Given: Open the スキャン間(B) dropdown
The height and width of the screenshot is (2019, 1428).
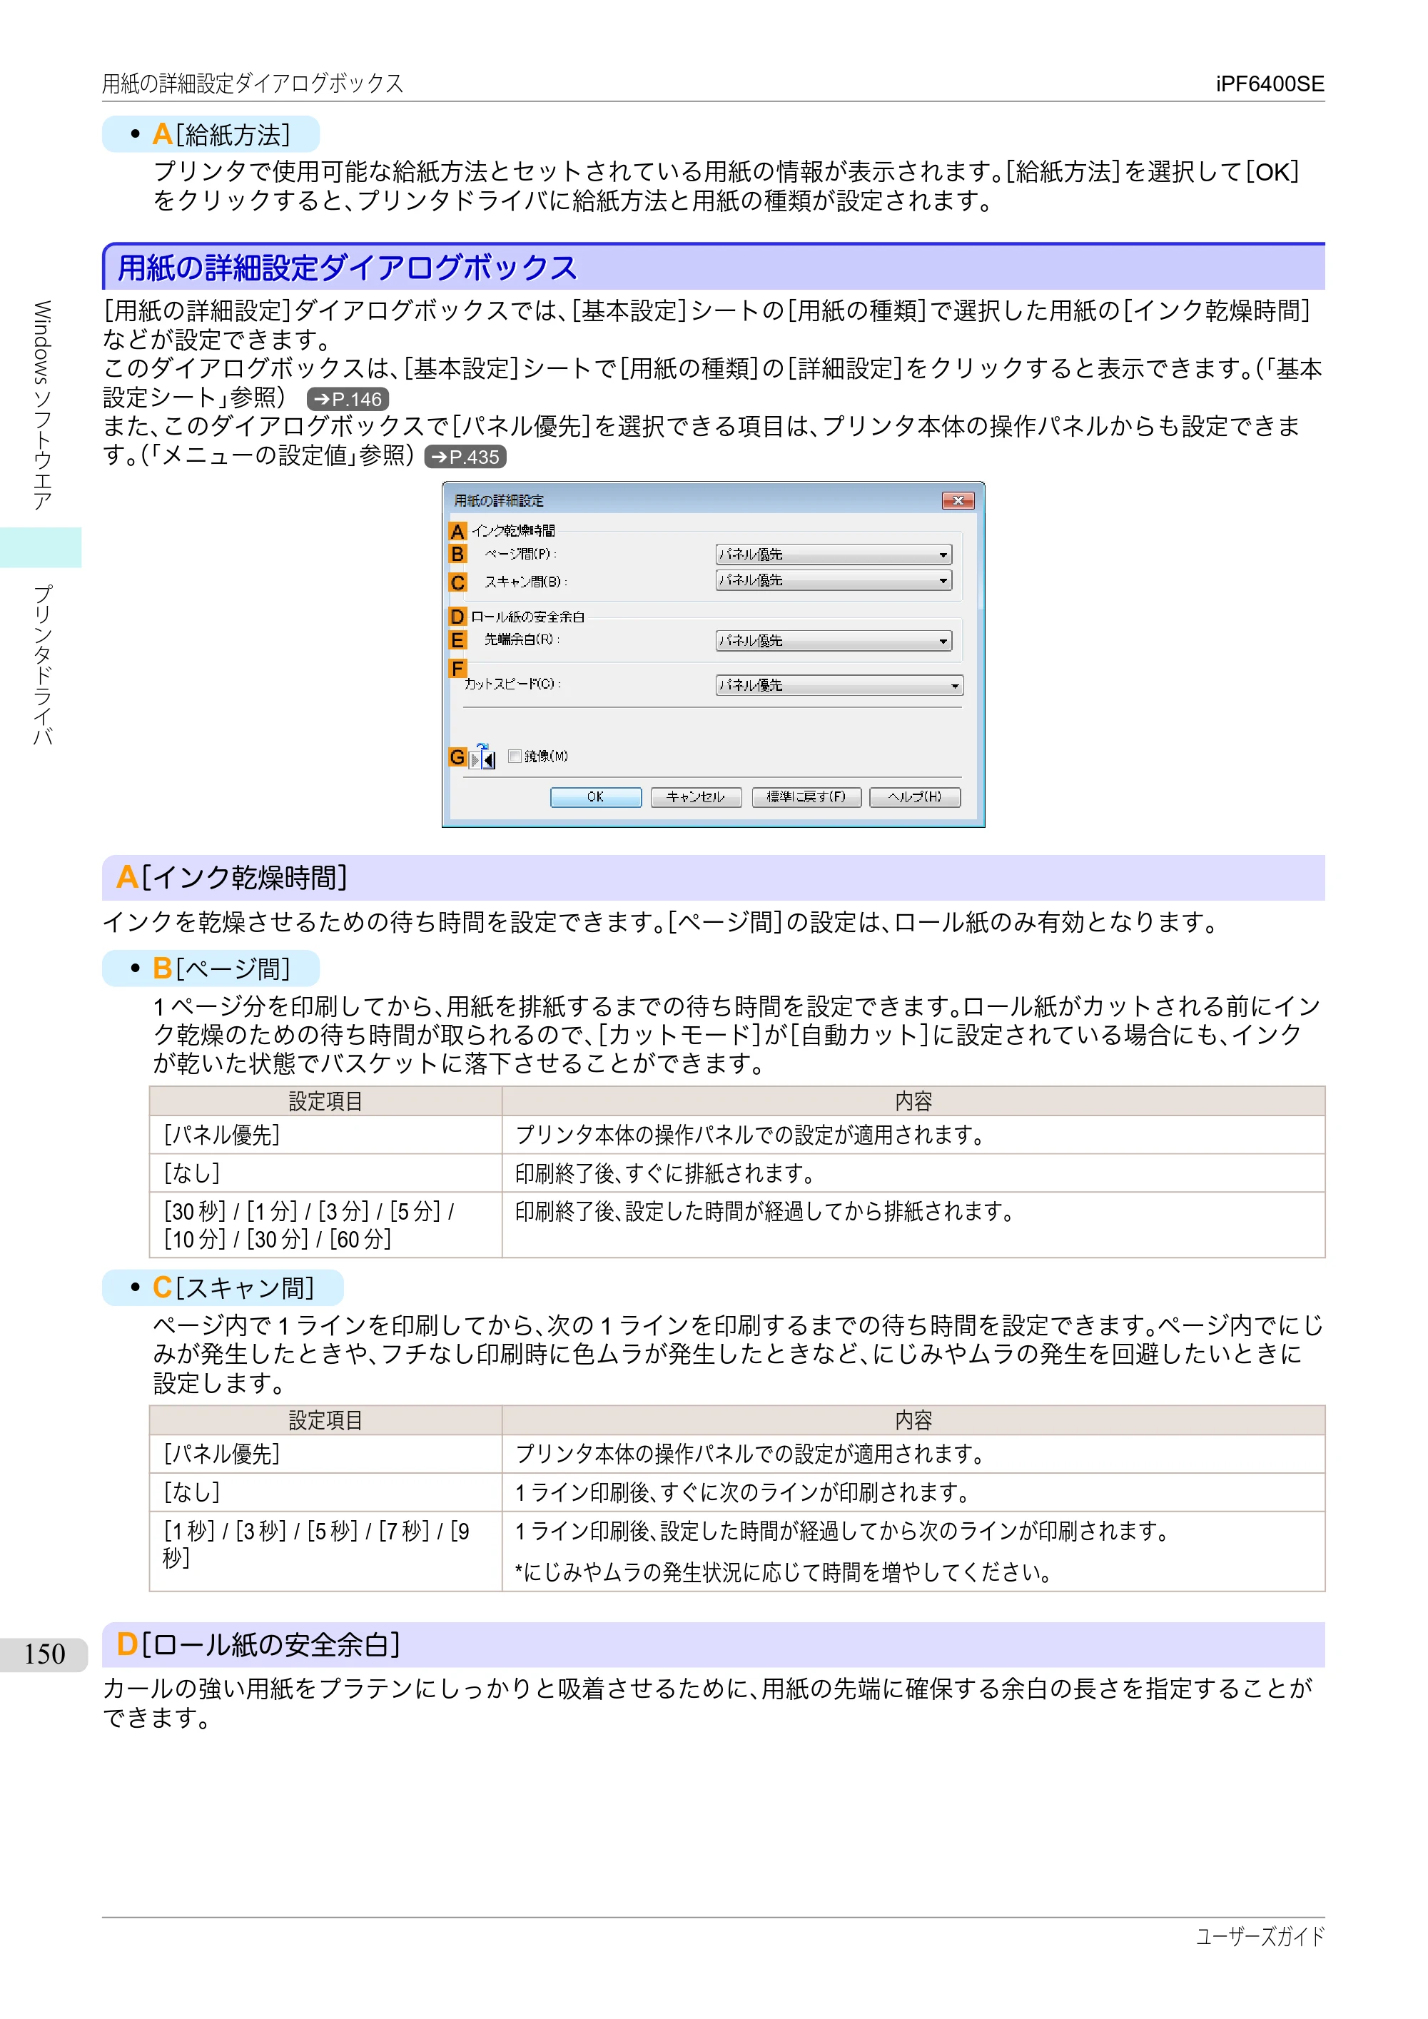Looking at the screenshot, I should [x=834, y=580].
